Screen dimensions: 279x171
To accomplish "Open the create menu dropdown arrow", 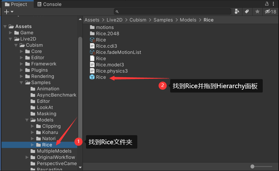I will [12, 12].
